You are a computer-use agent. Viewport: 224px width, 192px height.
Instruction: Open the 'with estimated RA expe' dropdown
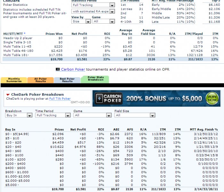(93, 11)
